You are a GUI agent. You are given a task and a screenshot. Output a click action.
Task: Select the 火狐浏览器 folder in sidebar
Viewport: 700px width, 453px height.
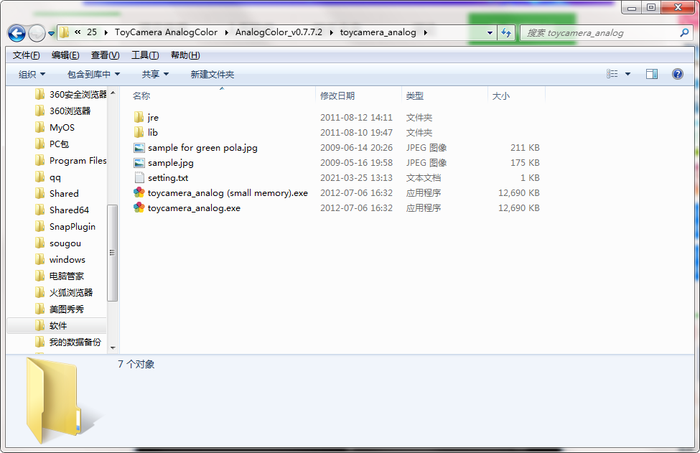[x=64, y=293]
